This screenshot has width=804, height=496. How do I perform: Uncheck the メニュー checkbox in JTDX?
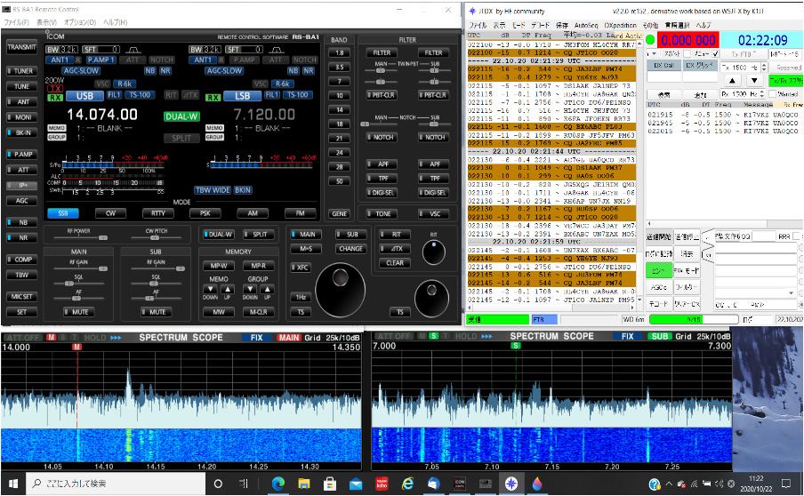point(715,53)
